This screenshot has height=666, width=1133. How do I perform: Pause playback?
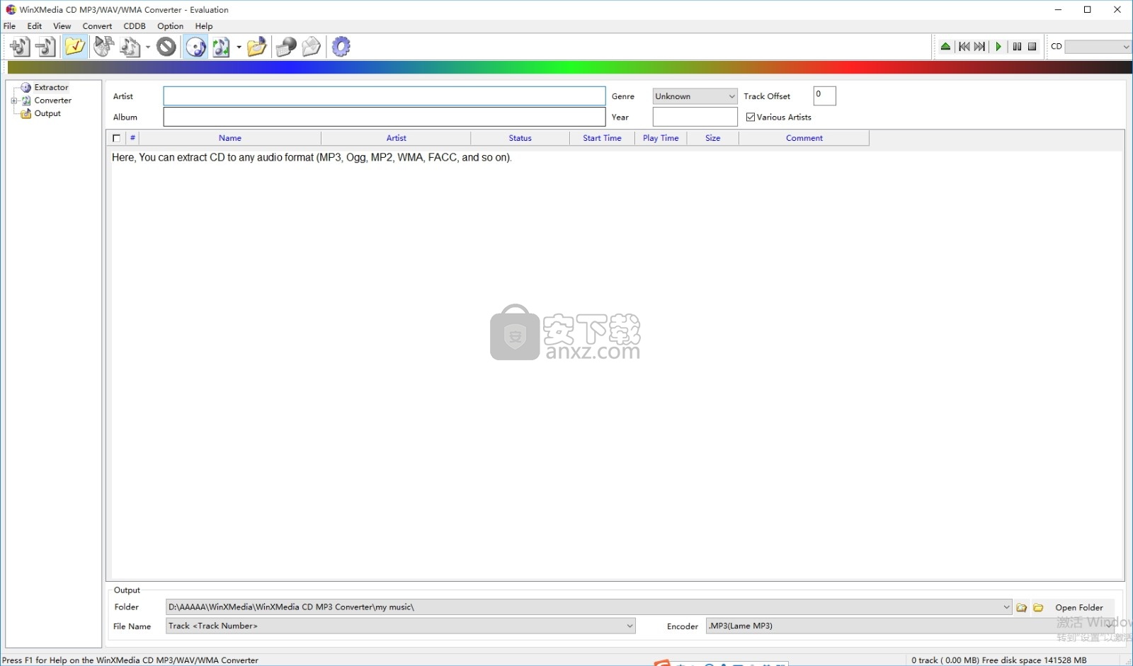click(1017, 47)
